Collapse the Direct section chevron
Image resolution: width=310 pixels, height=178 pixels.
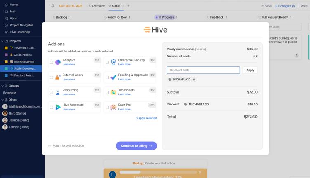coord(2,100)
